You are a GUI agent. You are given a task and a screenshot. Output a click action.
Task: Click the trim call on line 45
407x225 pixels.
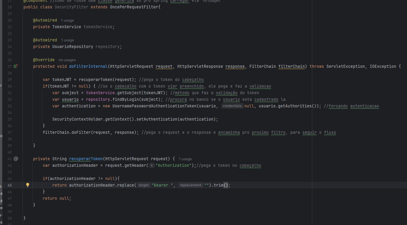click(218, 185)
